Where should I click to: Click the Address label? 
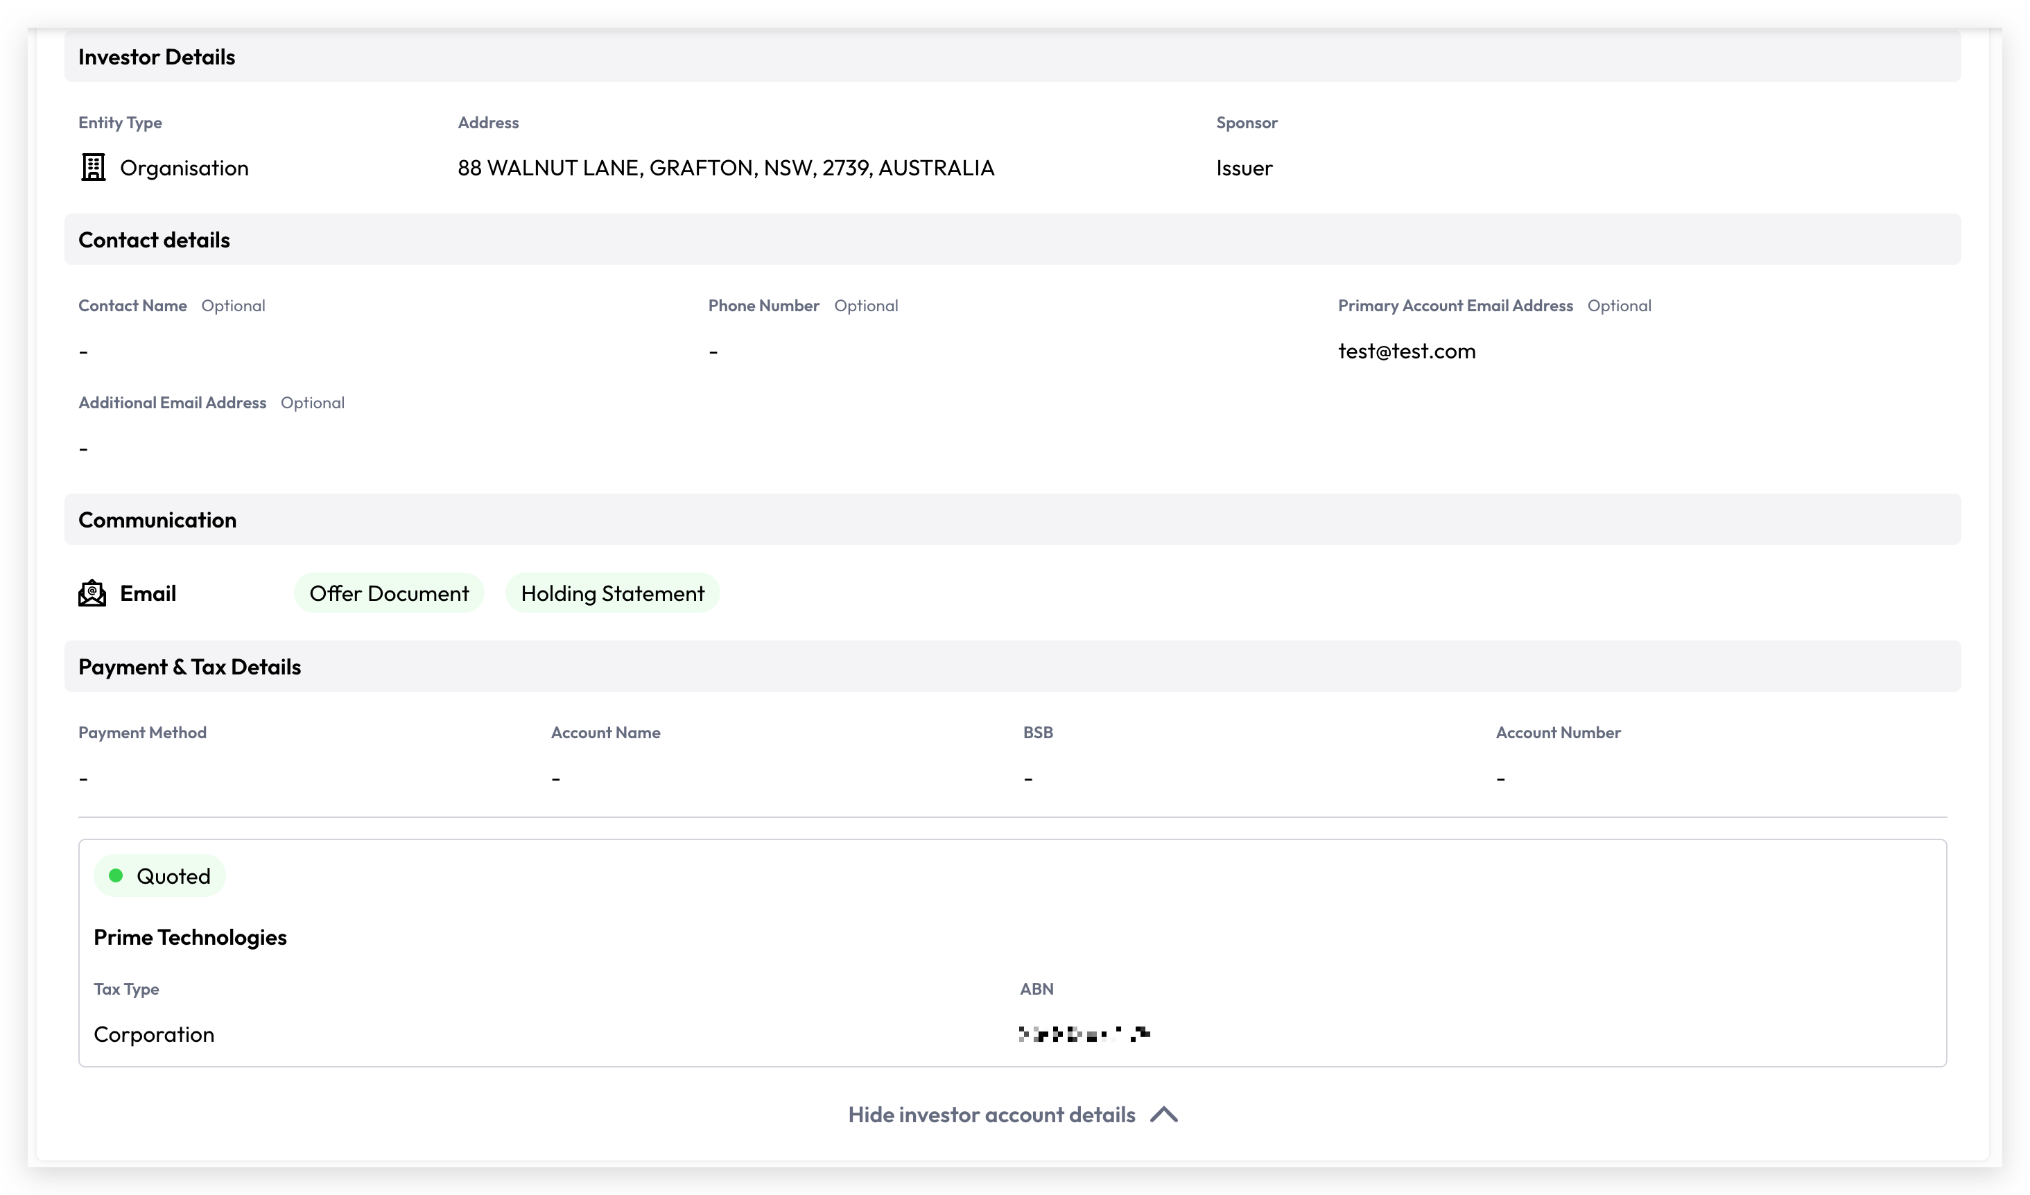488,123
